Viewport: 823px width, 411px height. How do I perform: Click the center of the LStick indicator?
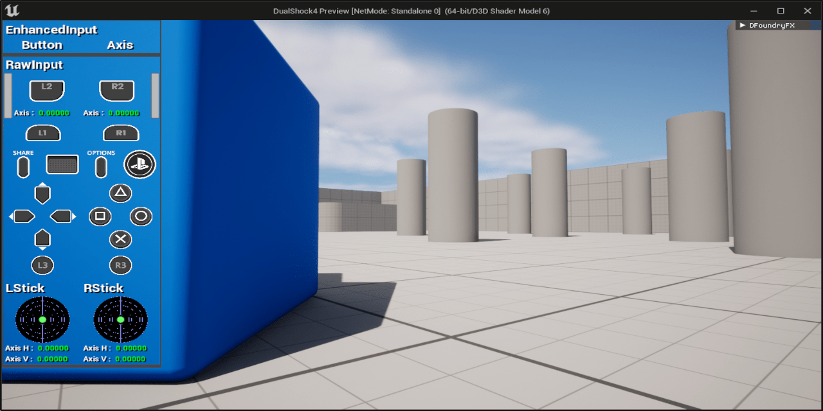(42, 319)
